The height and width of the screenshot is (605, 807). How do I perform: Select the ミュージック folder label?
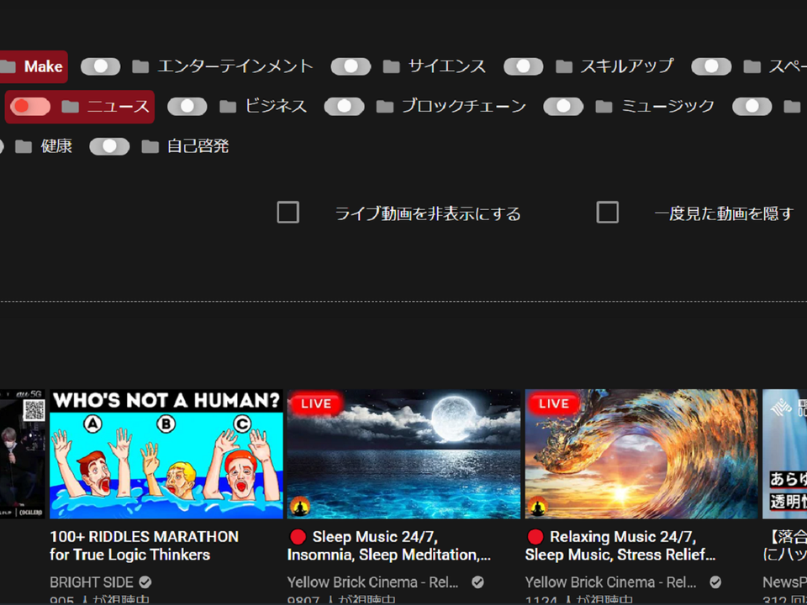pos(667,107)
